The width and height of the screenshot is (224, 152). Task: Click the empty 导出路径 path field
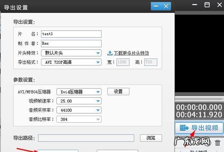(86, 138)
